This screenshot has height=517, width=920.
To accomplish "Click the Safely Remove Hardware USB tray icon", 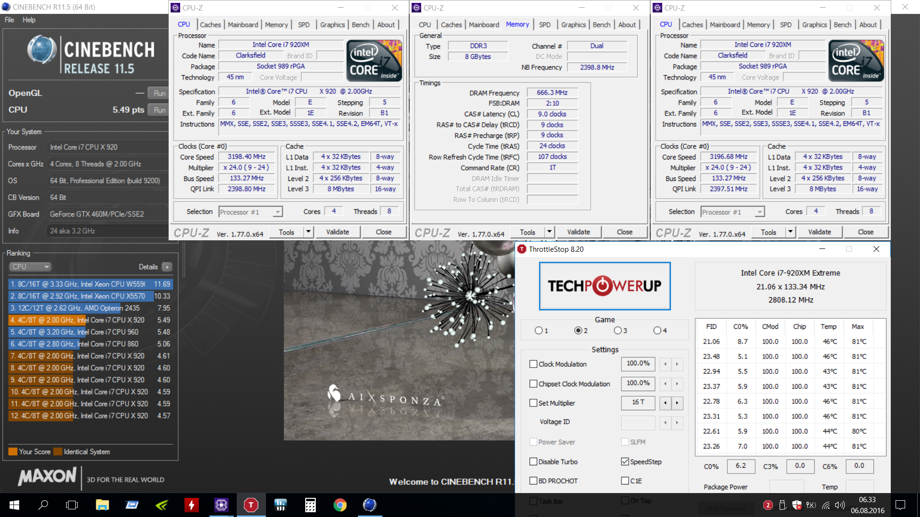I will coord(782,505).
